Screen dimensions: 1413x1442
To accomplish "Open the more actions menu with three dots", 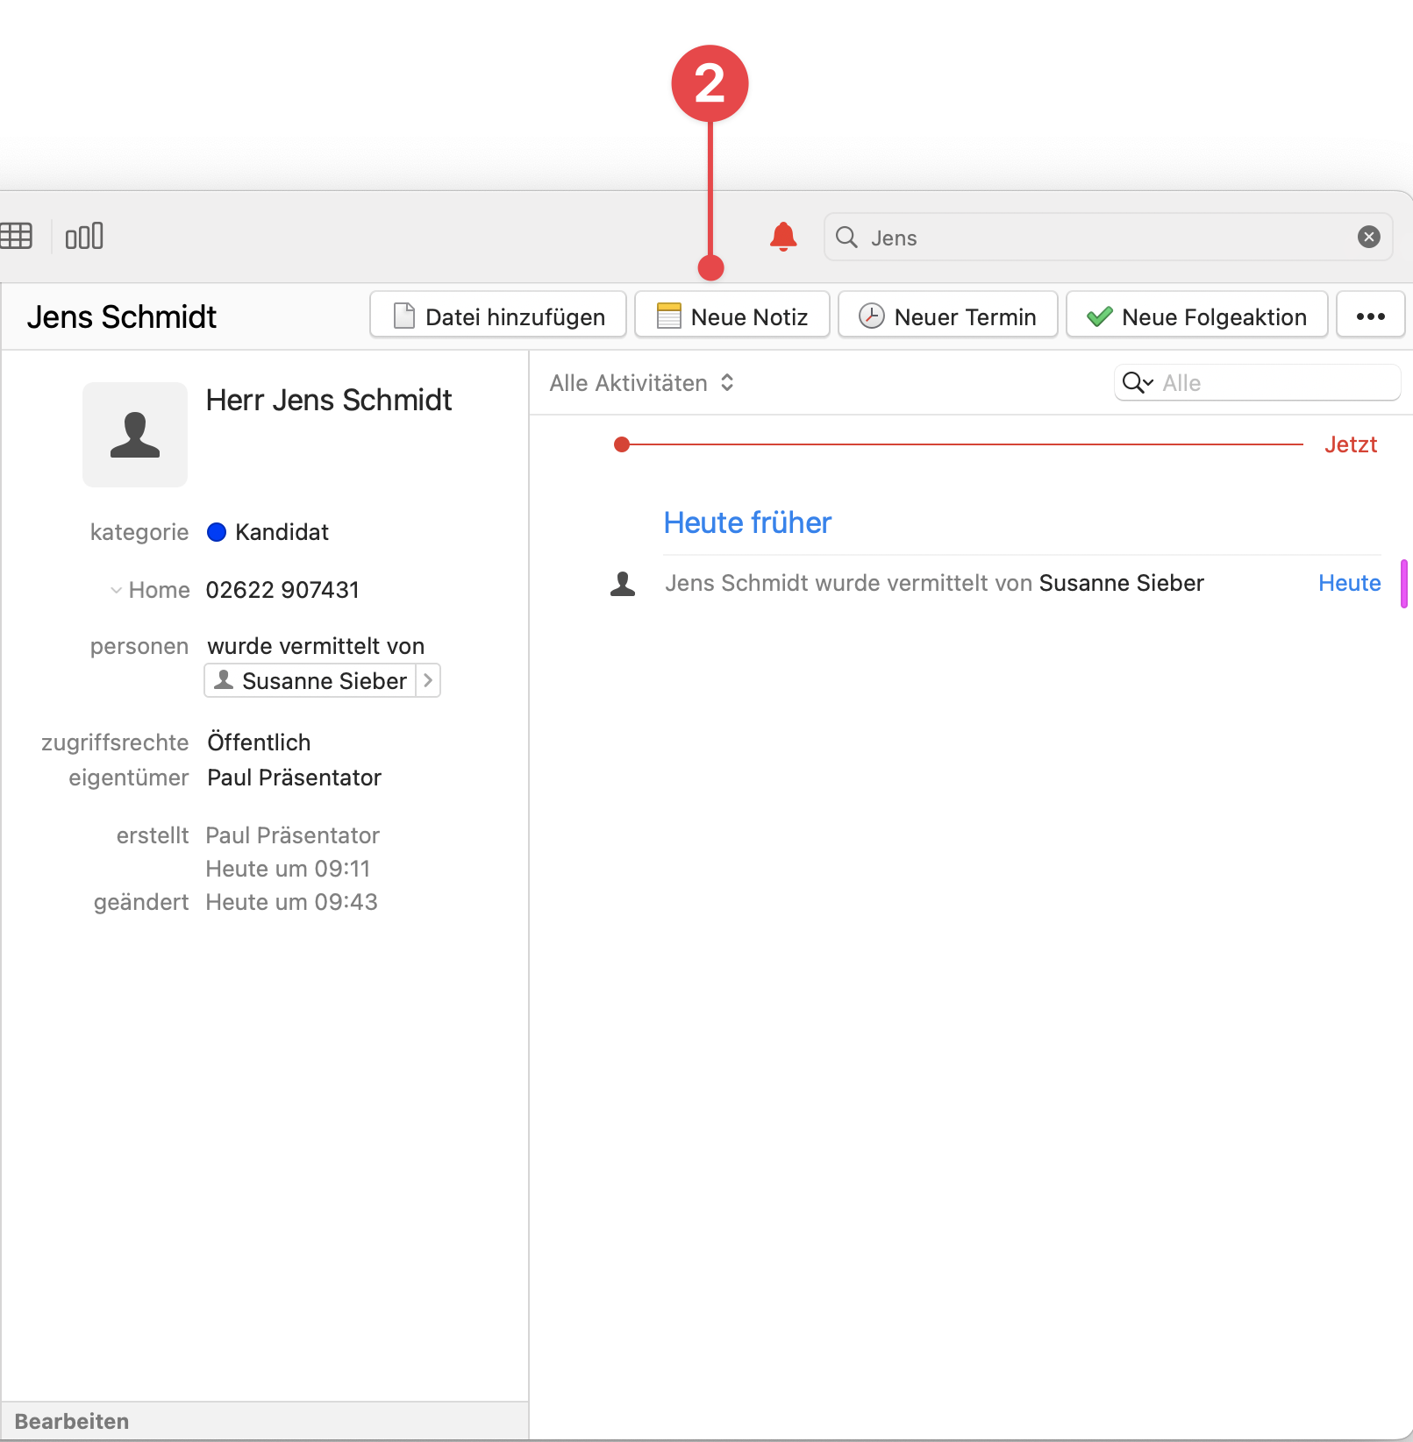I will [x=1370, y=315].
